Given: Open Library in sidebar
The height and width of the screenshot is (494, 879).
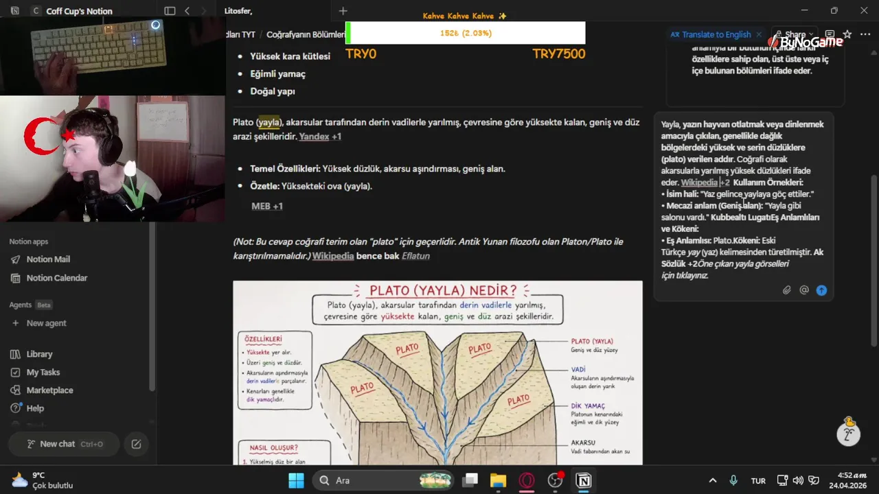Looking at the screenshot, I should 39,354.
